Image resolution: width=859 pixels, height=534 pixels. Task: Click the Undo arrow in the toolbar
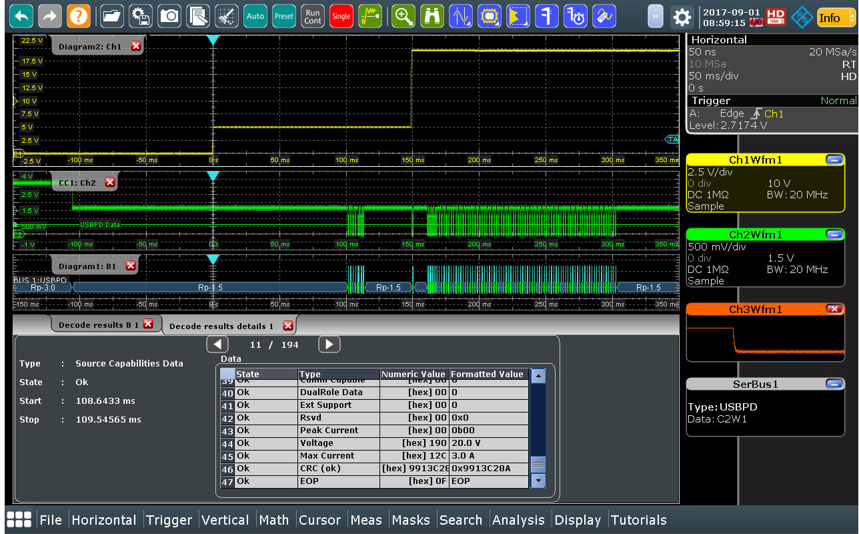click(x=21, y=16)
